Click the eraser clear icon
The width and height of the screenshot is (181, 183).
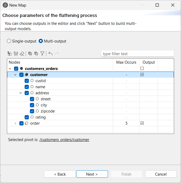tap(22, 54)
